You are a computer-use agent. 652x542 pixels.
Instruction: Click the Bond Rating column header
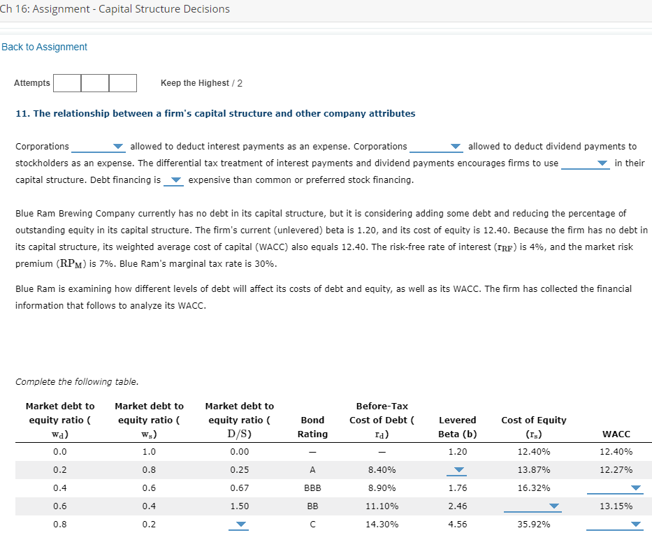[x=312, y=427]
